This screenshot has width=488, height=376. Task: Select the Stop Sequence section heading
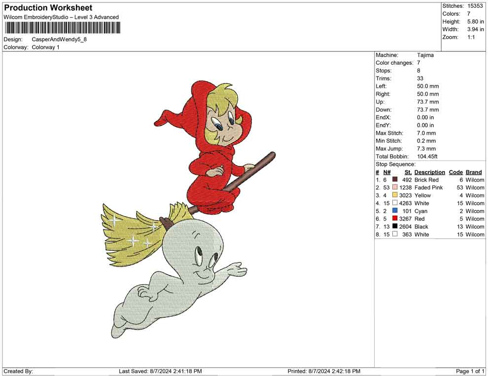coord(394,164)
